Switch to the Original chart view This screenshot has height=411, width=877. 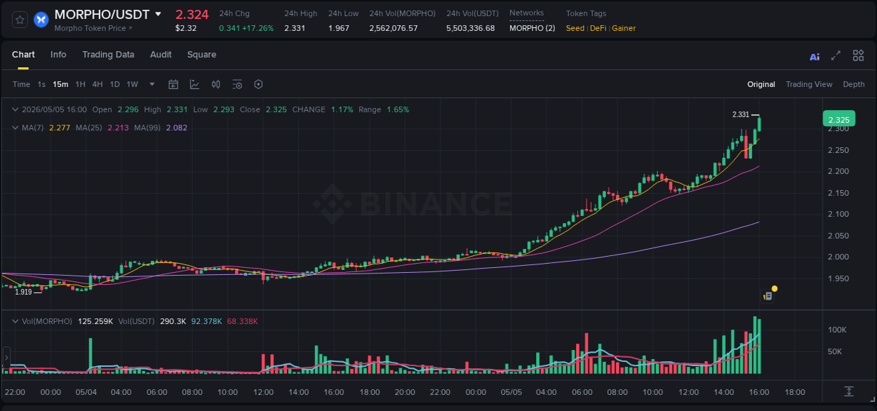[x=761, y=84]
